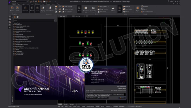Click the wire Address tool
This screenshot has height=108, width=191.
(113, 9)
